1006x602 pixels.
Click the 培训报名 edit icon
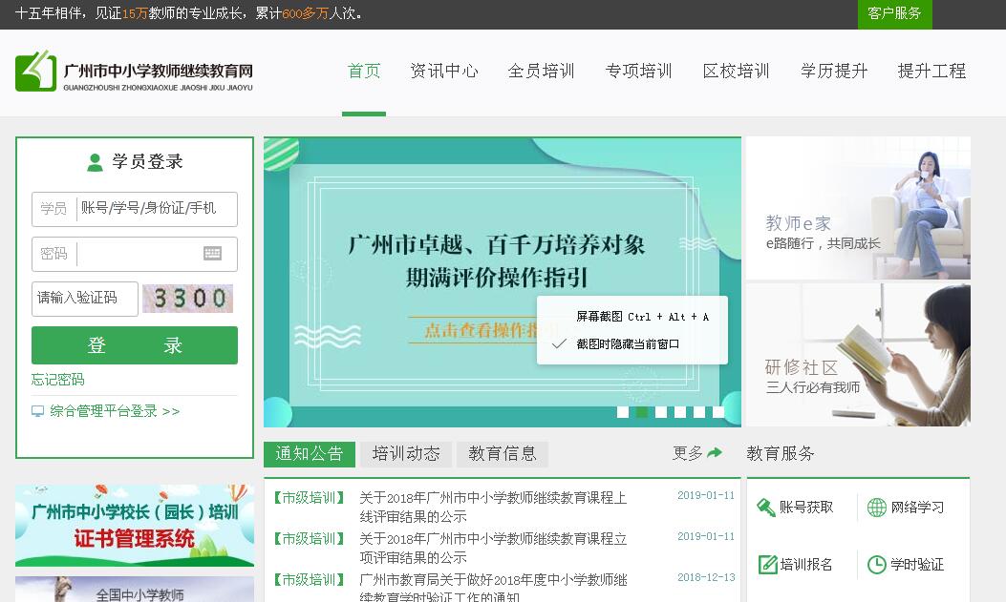point(767,565)
